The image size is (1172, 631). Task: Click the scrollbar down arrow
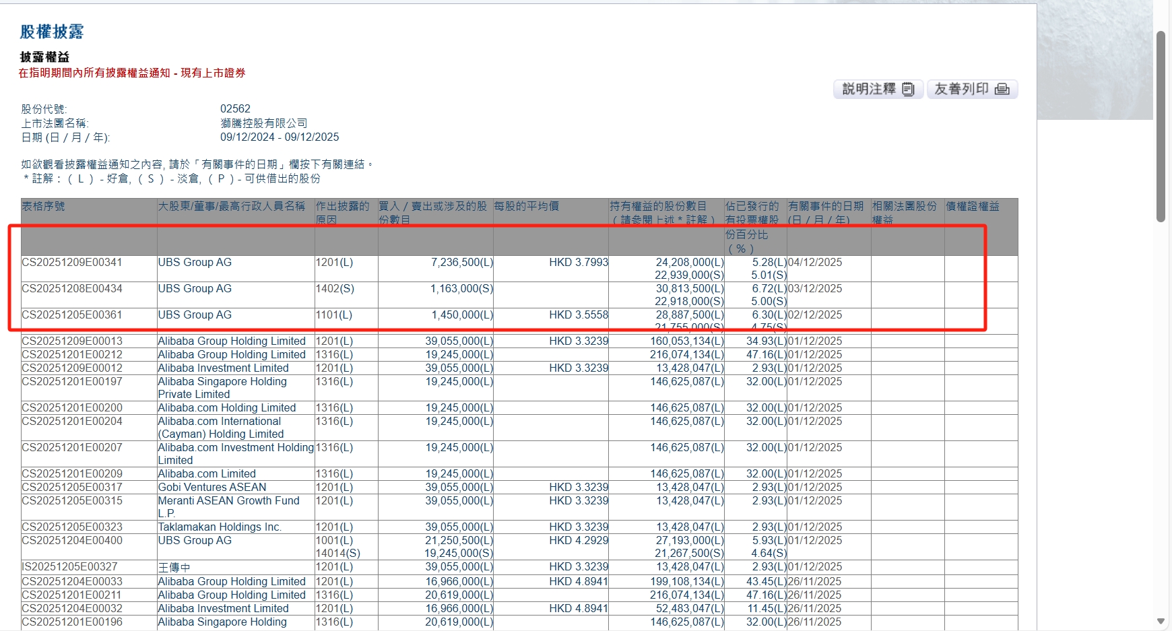1161,622
